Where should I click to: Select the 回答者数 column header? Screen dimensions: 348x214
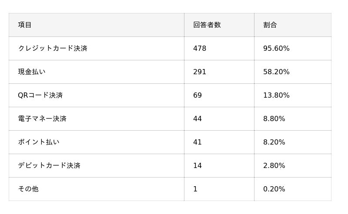[x=207, y=25]
